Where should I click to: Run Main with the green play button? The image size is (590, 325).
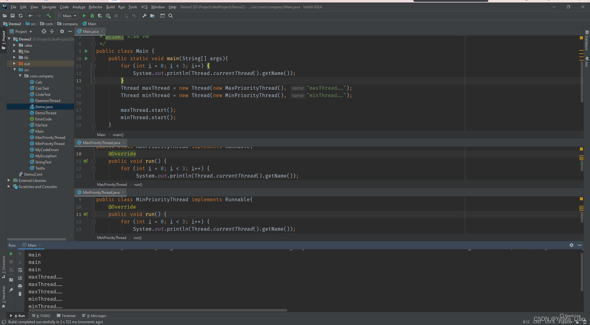(84, 16)
